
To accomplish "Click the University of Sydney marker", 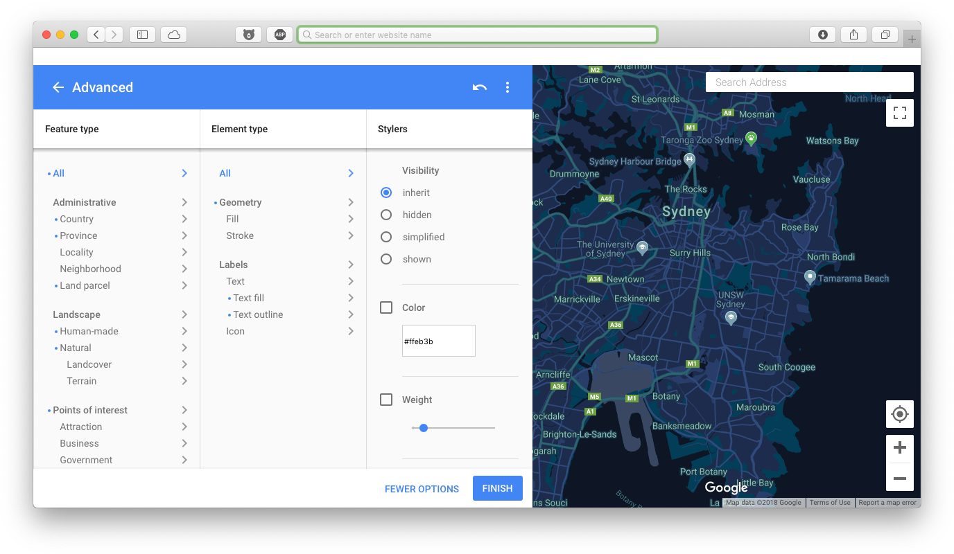I will 643,247.
